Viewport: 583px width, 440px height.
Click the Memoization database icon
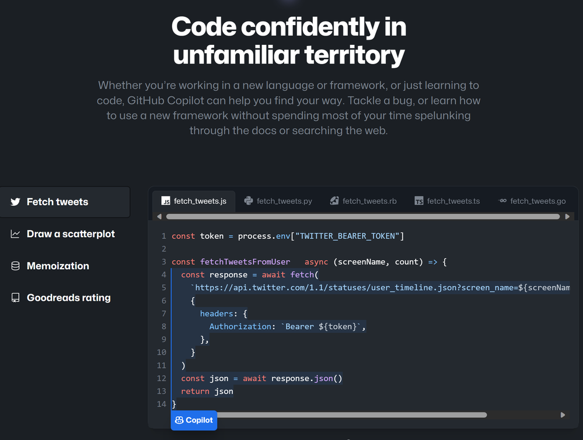pos(15,266)
